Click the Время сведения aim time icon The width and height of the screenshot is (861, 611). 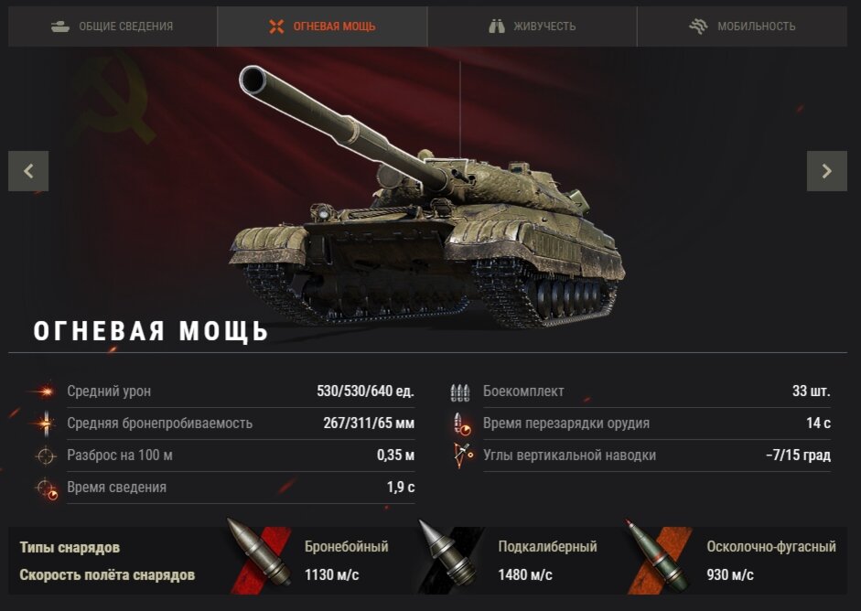46,488
